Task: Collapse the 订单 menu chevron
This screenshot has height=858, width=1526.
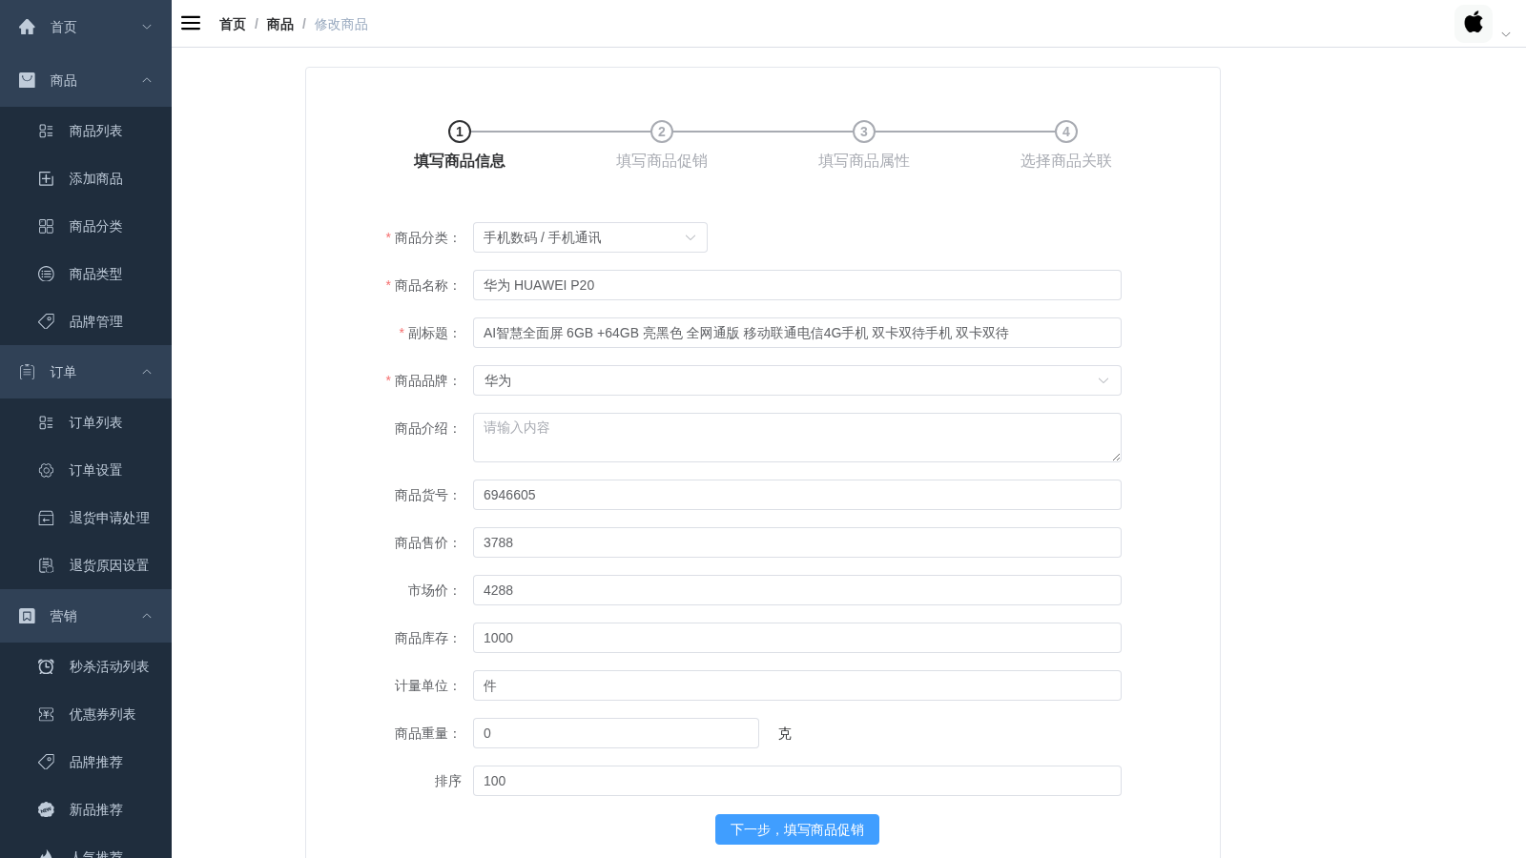Action: coord(147,372)
